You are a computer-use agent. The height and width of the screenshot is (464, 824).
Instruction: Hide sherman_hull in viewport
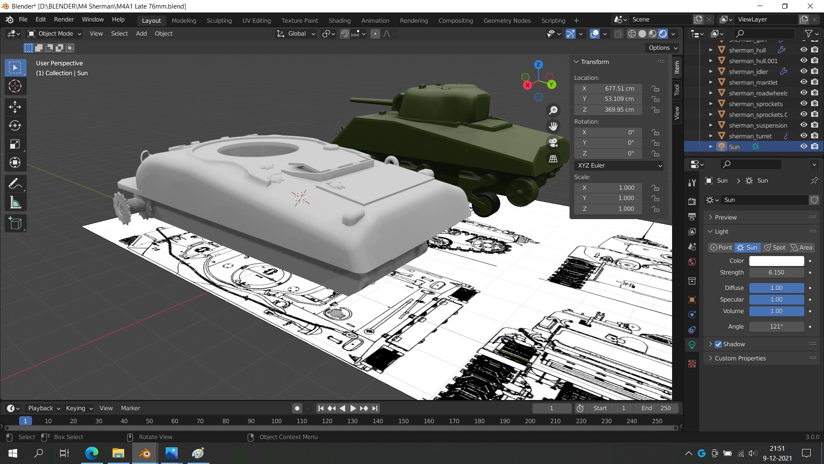pos(803,50)
